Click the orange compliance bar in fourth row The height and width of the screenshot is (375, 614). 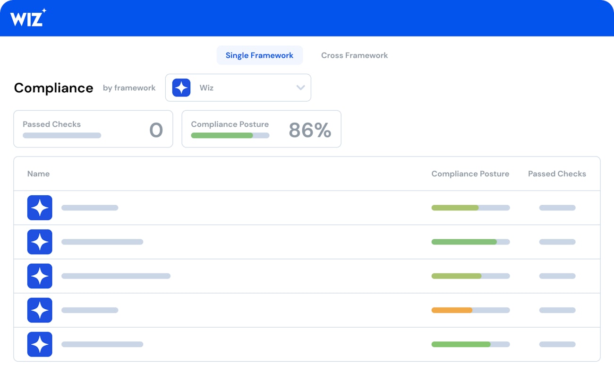click(x=452, y=310)
